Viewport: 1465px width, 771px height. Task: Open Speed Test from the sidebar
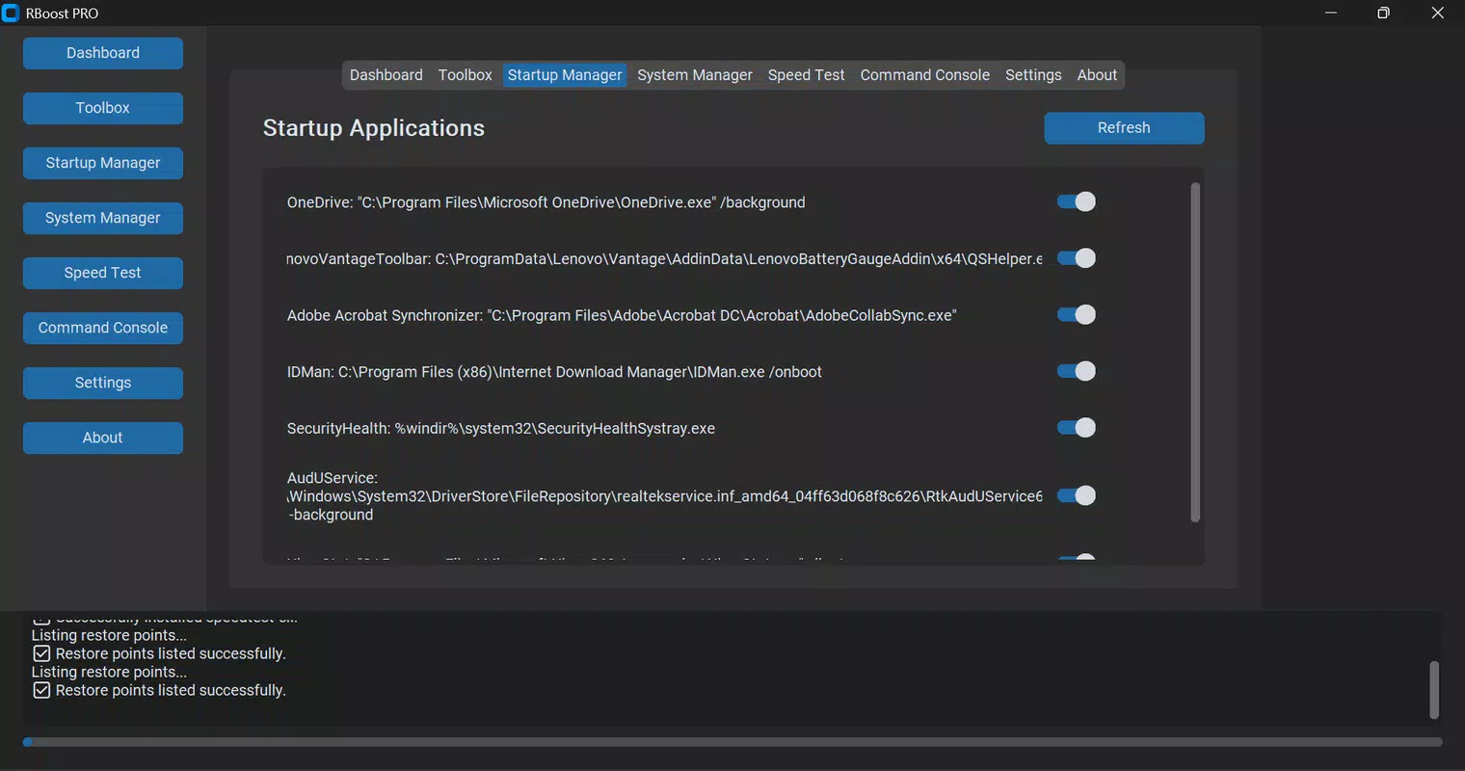pos(103,273)
